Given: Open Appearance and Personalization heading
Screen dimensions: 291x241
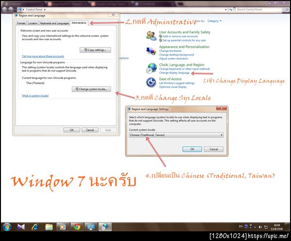Looking at the screenshot, I should [184, 46].
